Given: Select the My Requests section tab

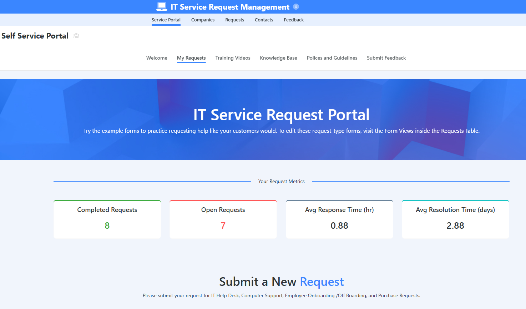Looking at the screenshot, I should tap(191, 58).
